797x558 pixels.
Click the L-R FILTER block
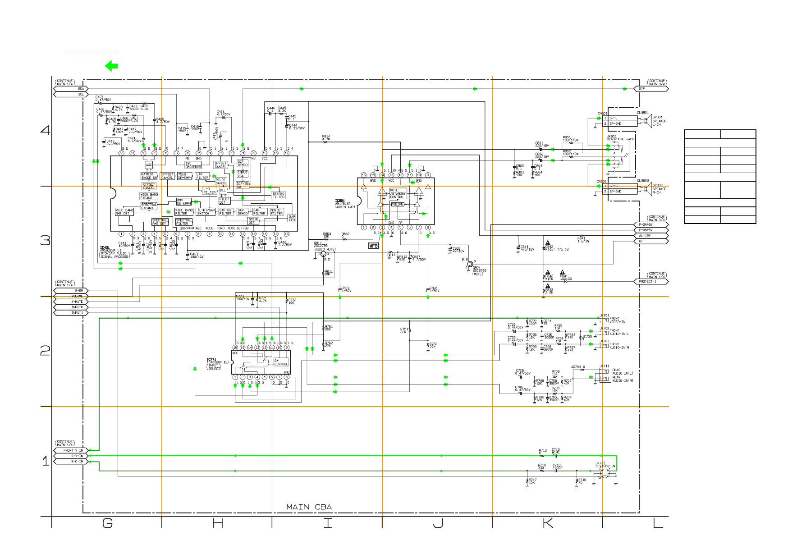(210, 191)
